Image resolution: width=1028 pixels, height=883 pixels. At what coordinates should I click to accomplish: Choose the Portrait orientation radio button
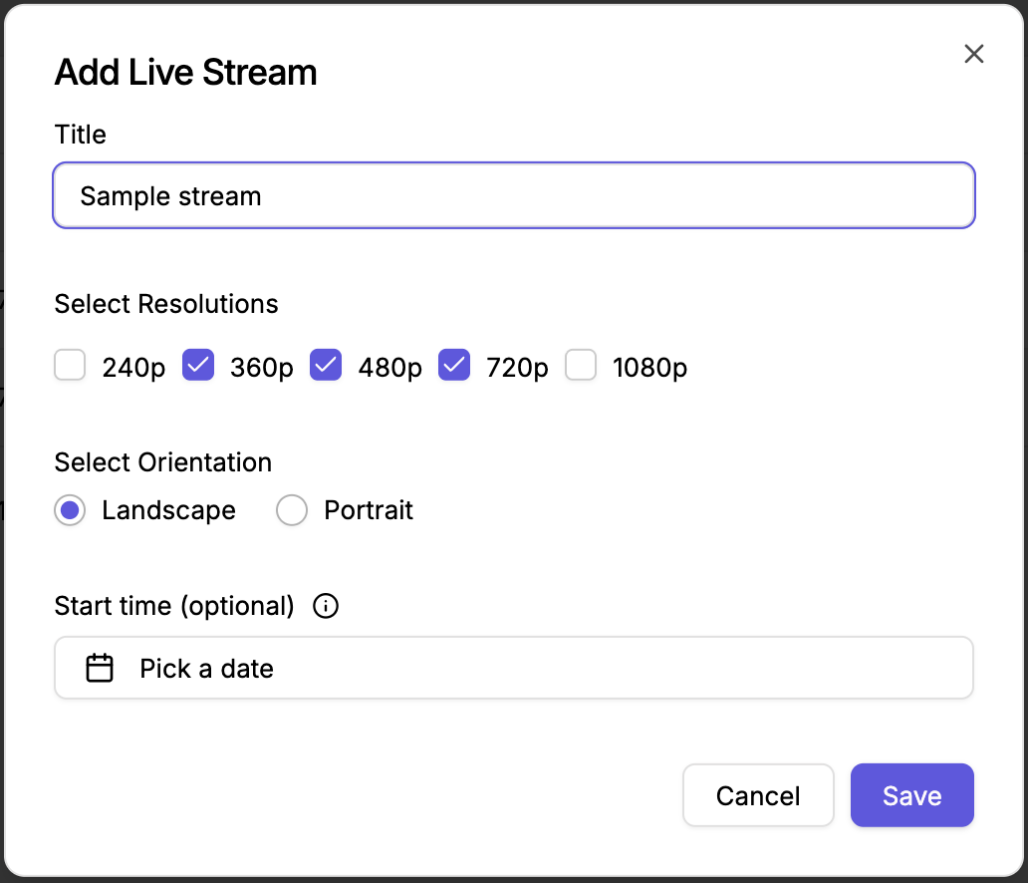(292, 511)
